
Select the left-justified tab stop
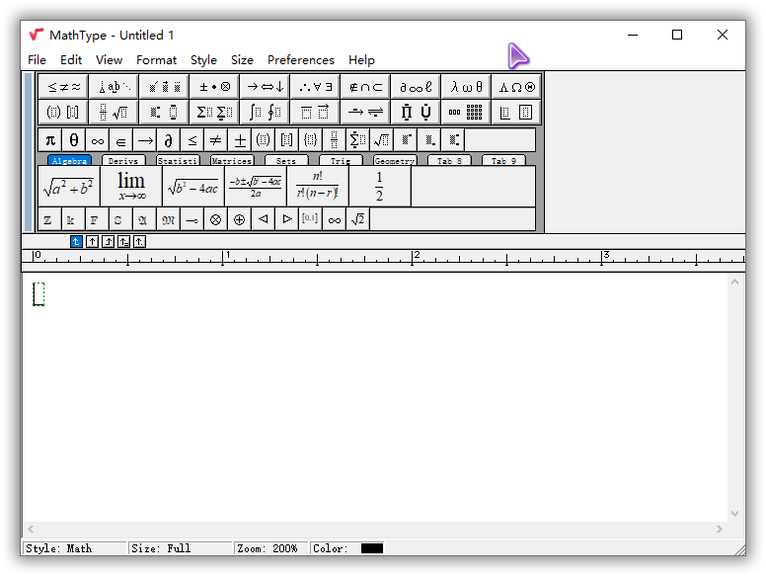tap(76, 241)
